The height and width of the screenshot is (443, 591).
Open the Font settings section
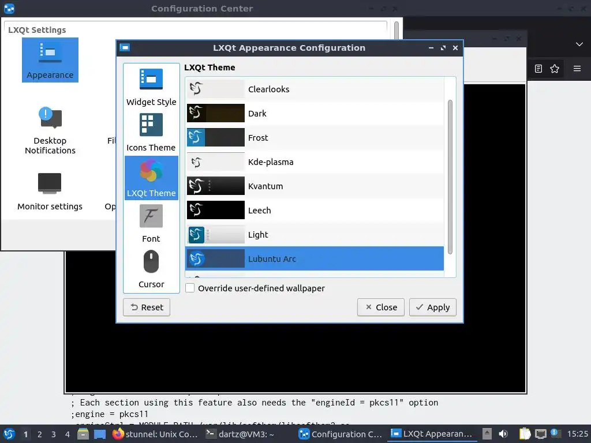pyautogui.click(x=151, y=223)
